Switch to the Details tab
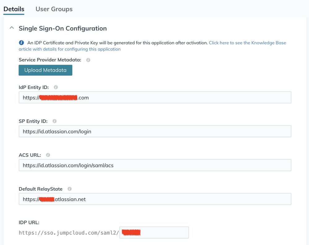 14,9
